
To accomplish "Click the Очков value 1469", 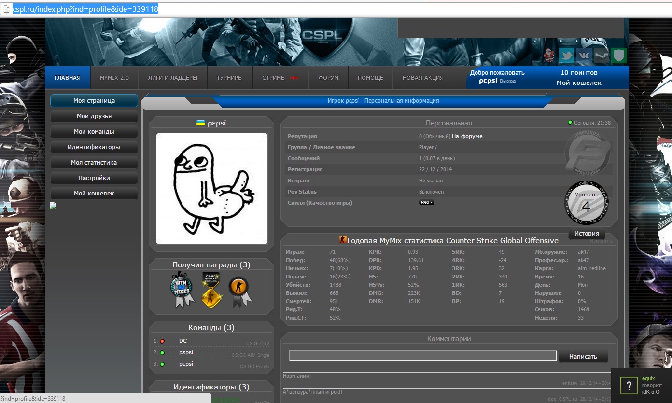I will tap(584, 309).
